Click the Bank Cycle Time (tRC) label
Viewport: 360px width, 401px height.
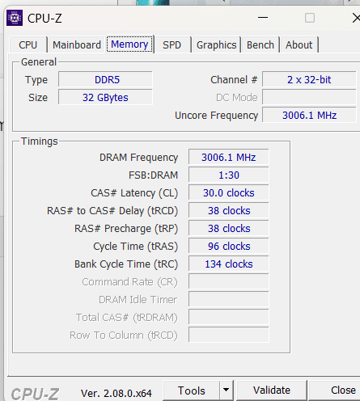126,264
